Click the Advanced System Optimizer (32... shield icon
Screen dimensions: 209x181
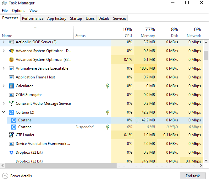coord(11,60)
